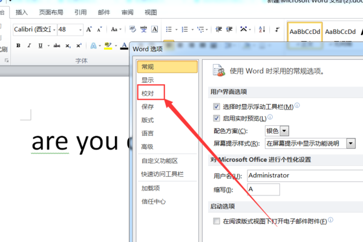Switch to the 邮件 ribbon tab

[x=104, y=12]
